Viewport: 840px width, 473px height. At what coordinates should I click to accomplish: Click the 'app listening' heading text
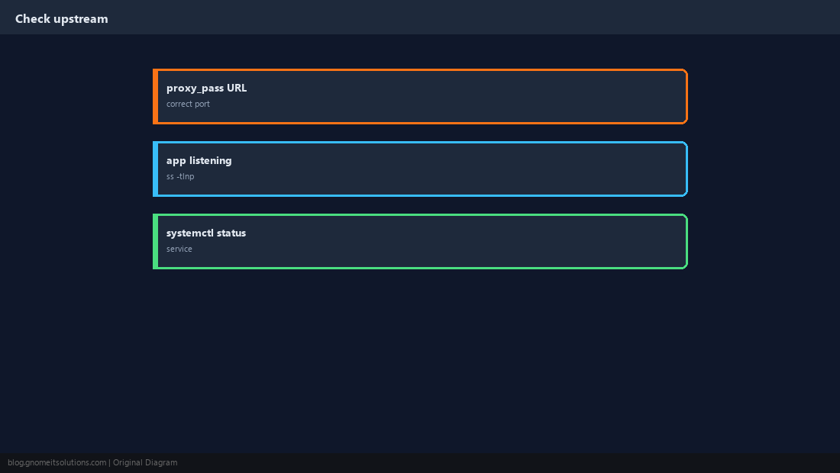(199, 160)
